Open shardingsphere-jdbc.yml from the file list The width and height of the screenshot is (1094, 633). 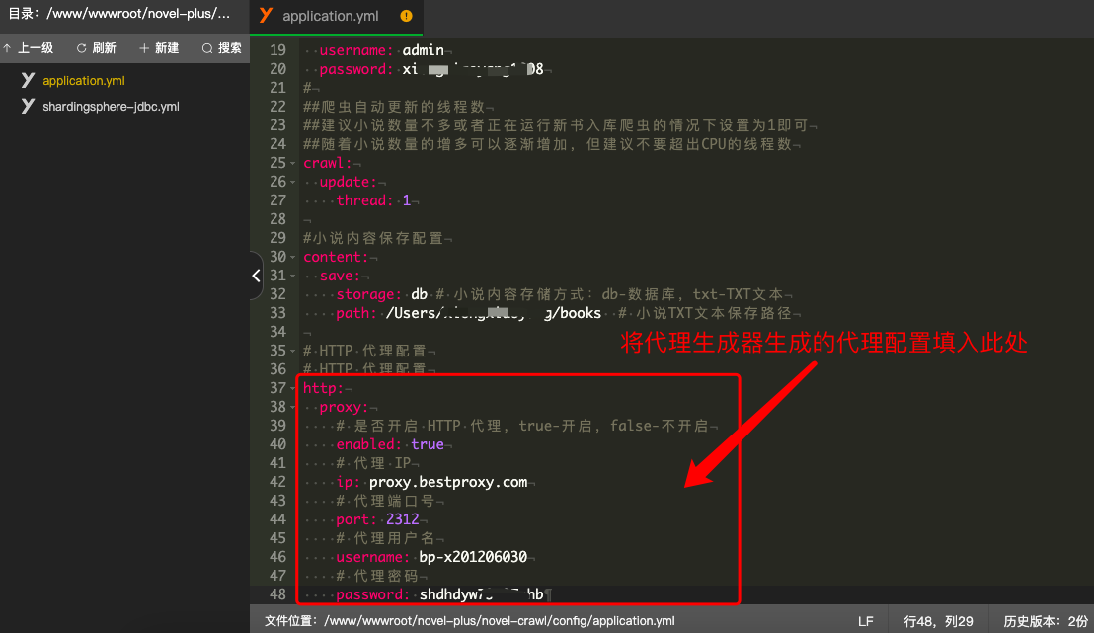coord(111,107)
